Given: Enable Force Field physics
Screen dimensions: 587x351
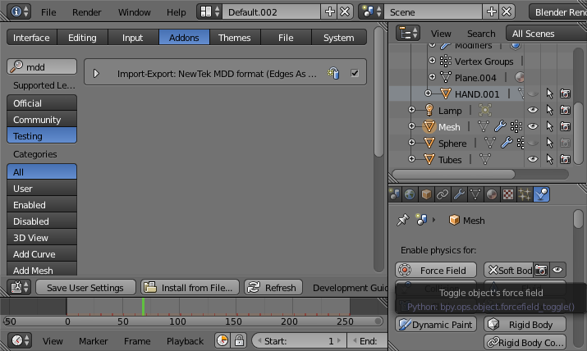Looking at the screenshot, I should (436, 270).
